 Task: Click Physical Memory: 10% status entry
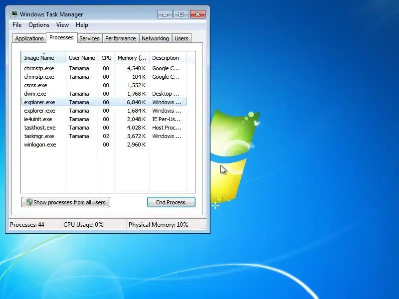tap(158, 225)
